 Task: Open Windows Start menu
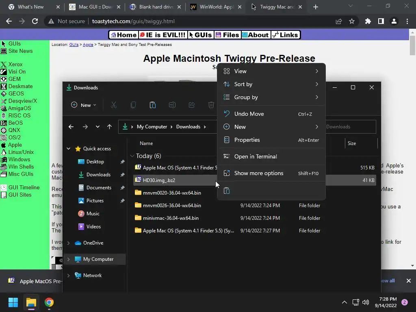[13, 302]
